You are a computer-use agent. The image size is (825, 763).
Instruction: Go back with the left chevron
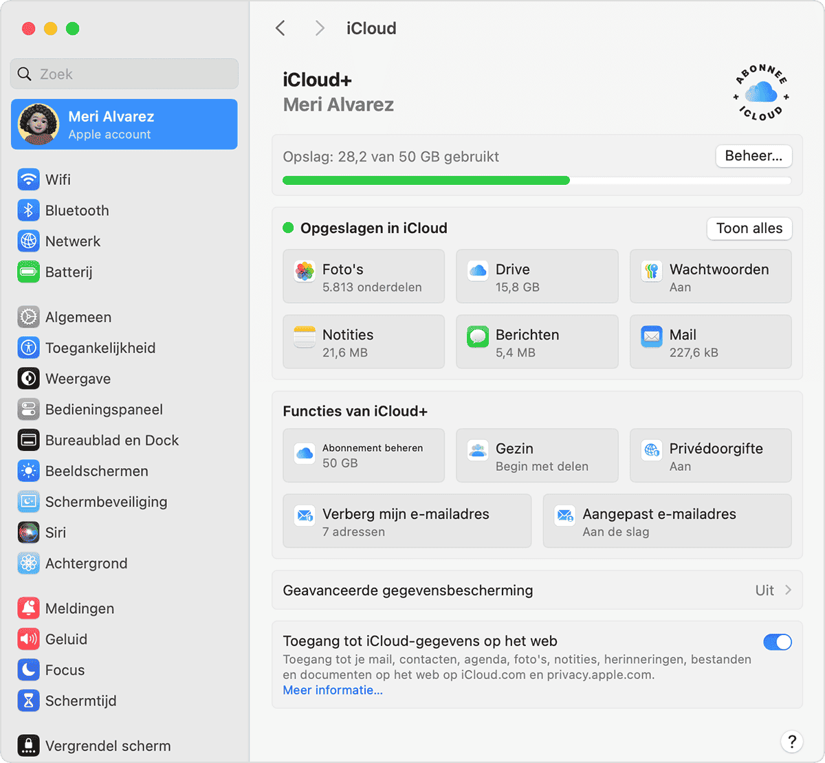(x=280, y=28)
